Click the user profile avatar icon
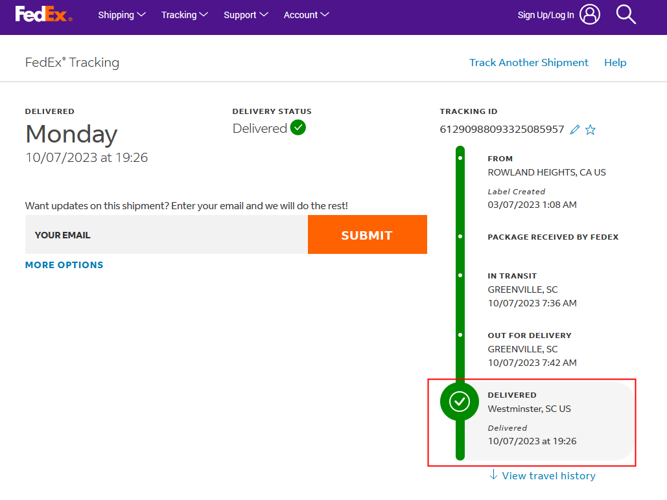Screen dimensions: 667x500 coord(590,14)
